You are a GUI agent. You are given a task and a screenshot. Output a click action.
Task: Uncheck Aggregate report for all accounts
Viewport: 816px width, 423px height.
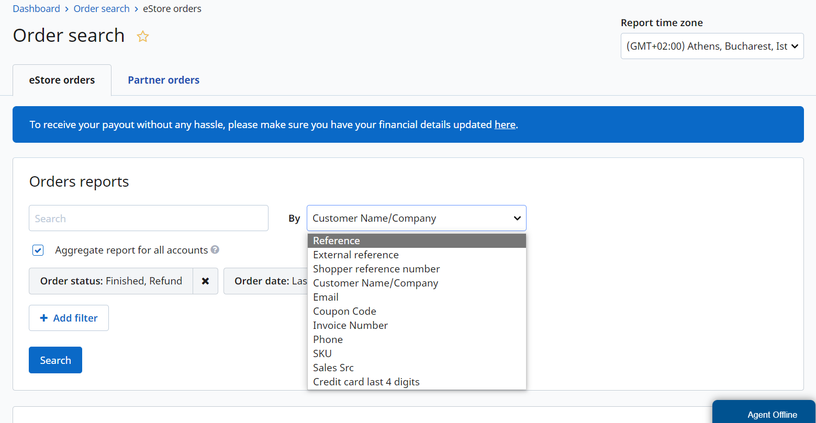(38, 250)
